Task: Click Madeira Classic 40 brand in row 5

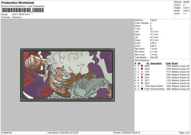Action: (x=180, y=77)
